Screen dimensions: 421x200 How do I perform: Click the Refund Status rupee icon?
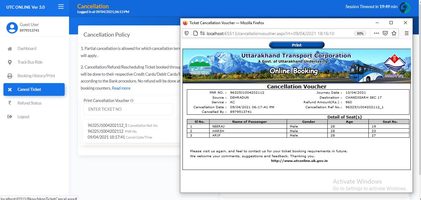10,103
